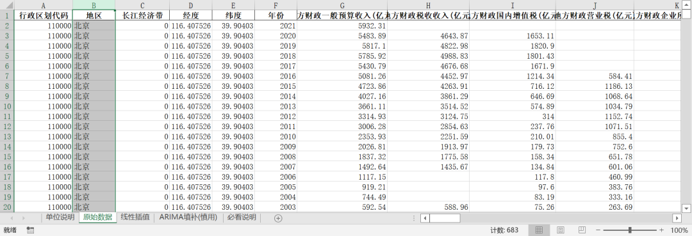Select column C header
This screenshot has width=692, height=236.
[x=142, y=5]
